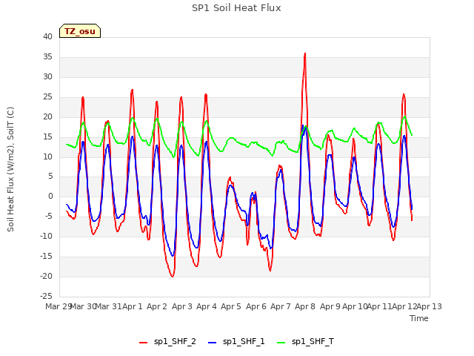This screenshot has height=356, width=474.
Task: Click the 40 y-axis tick label
Action: click(x=47, y=36)
